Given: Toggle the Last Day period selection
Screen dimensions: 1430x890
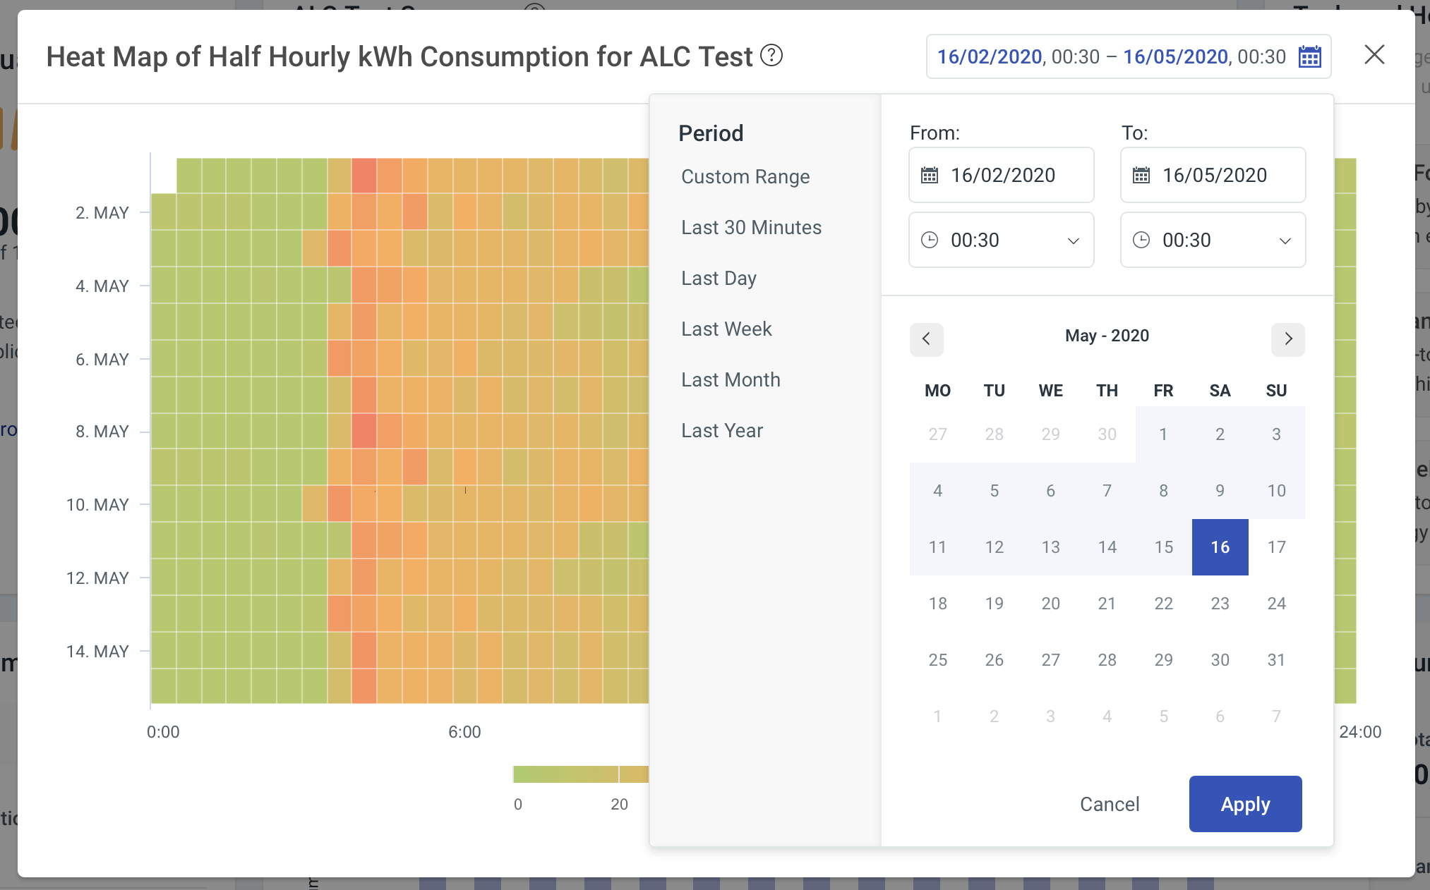Looking at the screenshot, I should click(x=718, y=278).
